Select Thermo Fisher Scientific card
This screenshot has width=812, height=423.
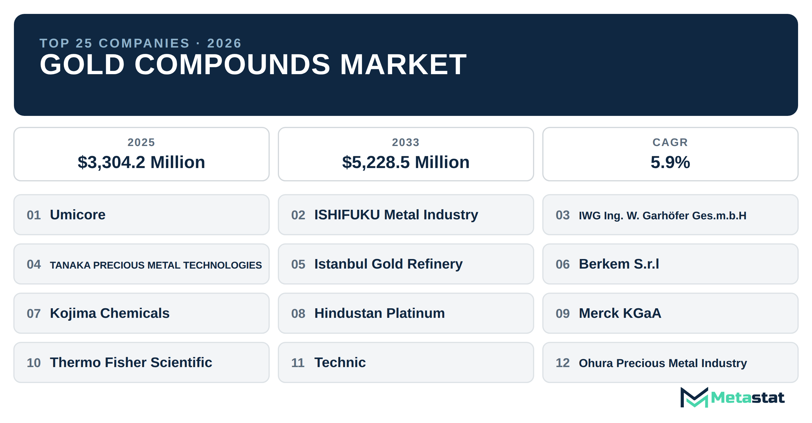141,362
